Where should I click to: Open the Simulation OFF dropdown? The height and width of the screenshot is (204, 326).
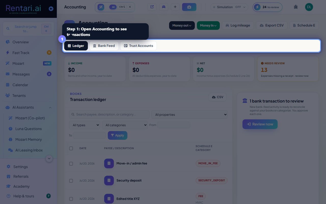point(229,7)
